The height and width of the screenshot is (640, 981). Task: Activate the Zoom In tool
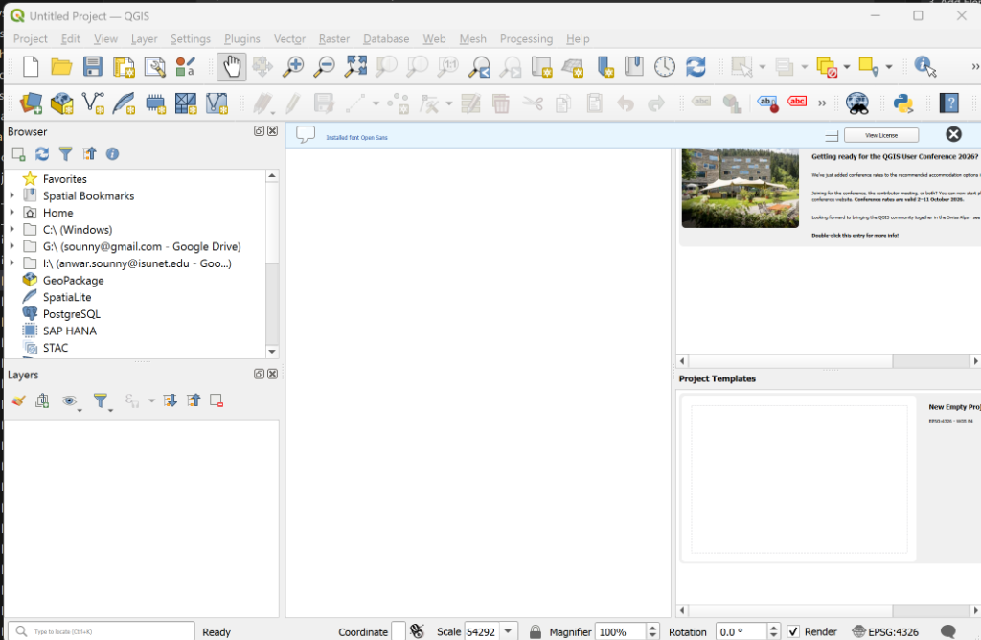(293, 67)
